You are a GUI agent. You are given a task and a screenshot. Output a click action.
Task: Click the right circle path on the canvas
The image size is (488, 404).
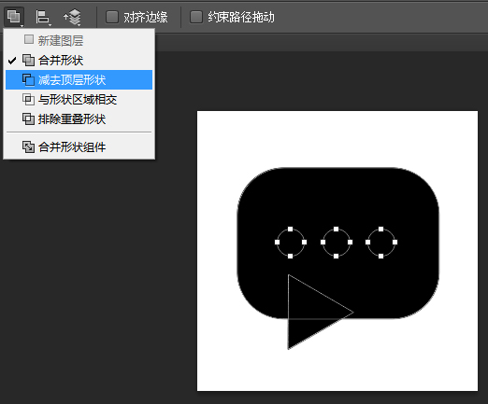click(x=381, y=243)
